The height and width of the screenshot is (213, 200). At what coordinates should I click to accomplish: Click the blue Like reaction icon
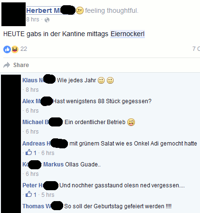(7, 49)
